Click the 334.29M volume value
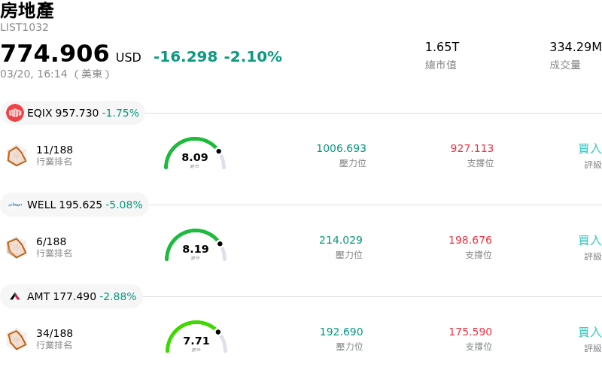Screen dimensions: 602x367 (575, 47)
